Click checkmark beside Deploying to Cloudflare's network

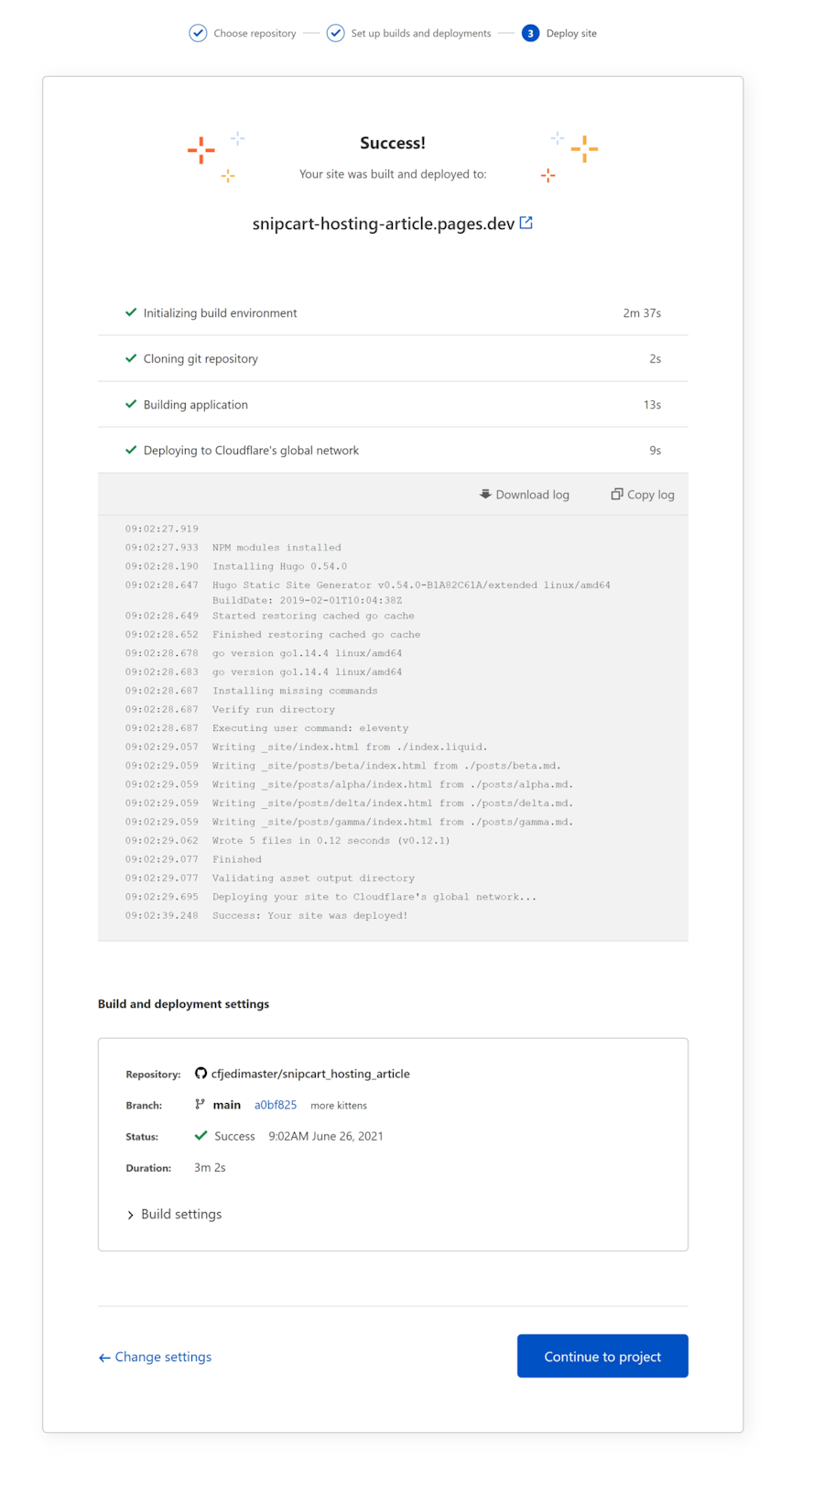pyautogui.click(x=131, y=450)
